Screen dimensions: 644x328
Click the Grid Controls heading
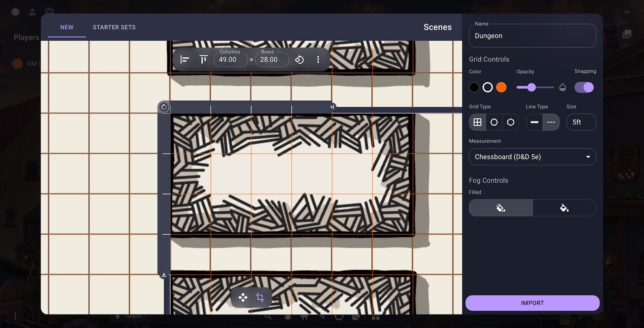click(x=489, y=59)
